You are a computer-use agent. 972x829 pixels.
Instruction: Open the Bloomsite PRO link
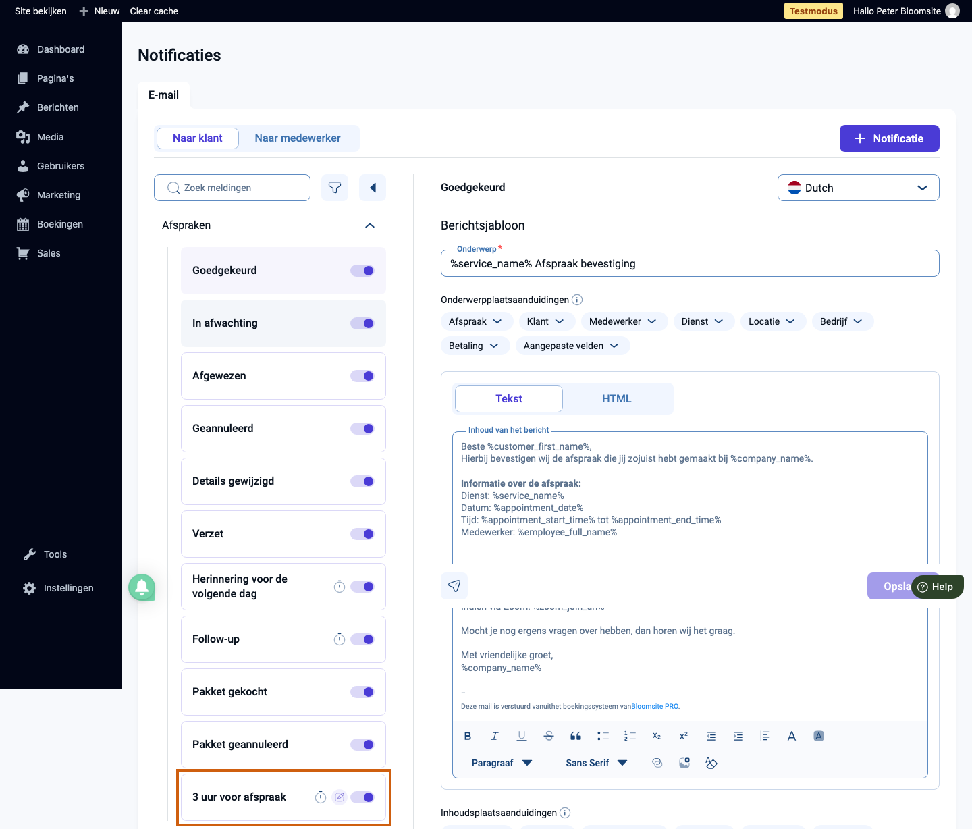coord(655,707)
